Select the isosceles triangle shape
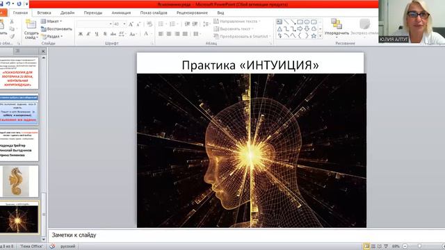The image size is (445, 250). tap(280, 29)
